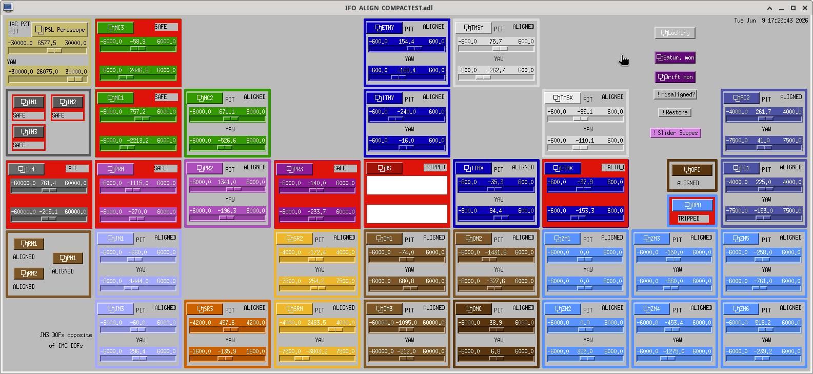Image resolution: width=813 pixels, height=374 pixels.
Task: Open the RM2 related display
Action: [x=29, y=273]
